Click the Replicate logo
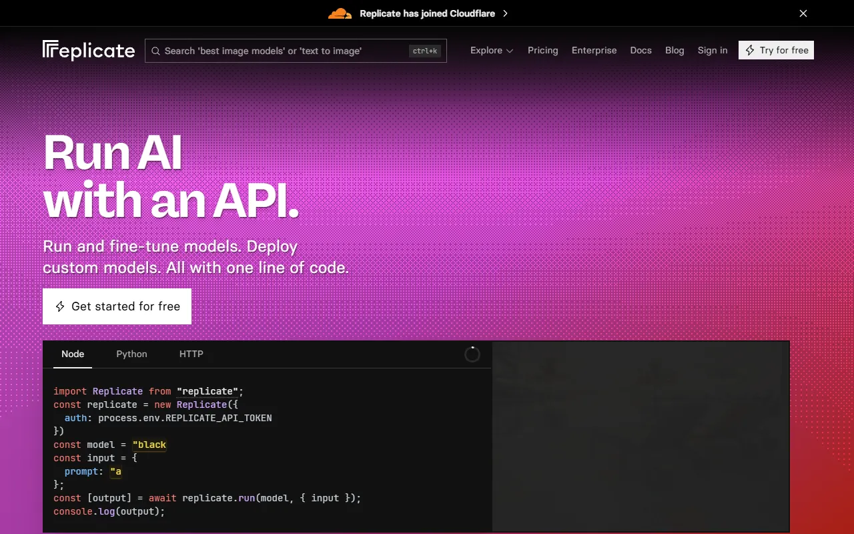This screenshot has height=534, width=854. point(89,51)
